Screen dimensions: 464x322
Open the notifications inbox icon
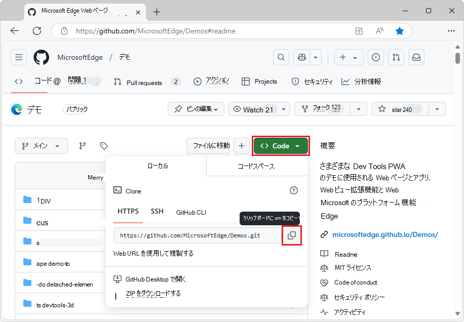point(416,57)
